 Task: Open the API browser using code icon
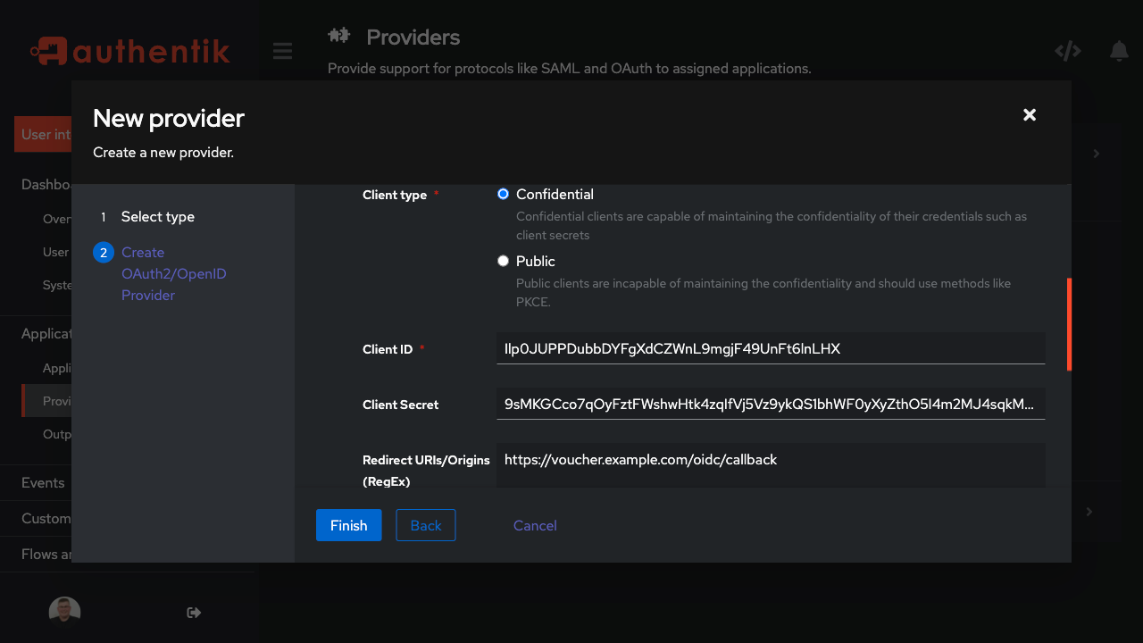click(x=1068, y=51)
